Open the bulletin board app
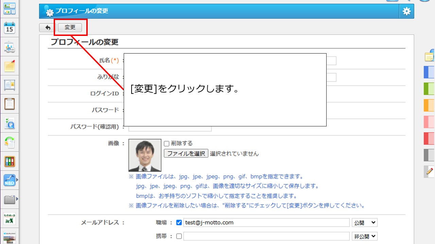Image resolution: width=435 pixels, height=244 pixels. pos(10,86)
